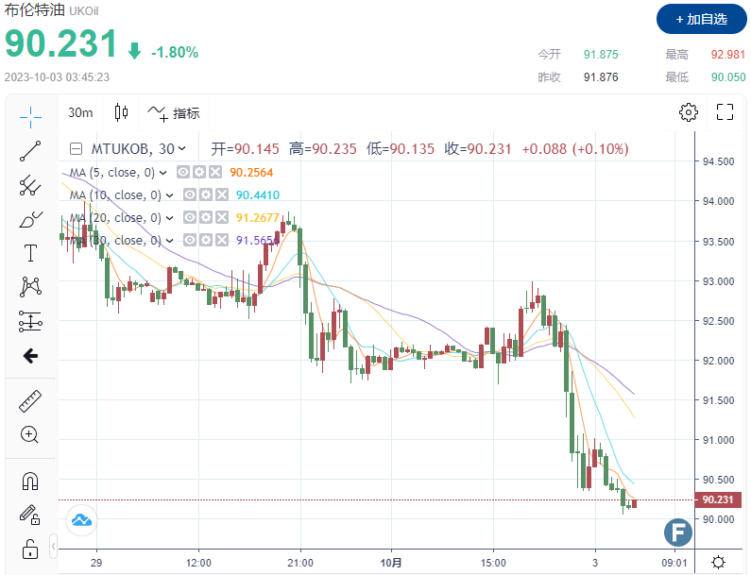Select the text annotation tool
This screenshot has width=751, height=575.
(30, 253)
